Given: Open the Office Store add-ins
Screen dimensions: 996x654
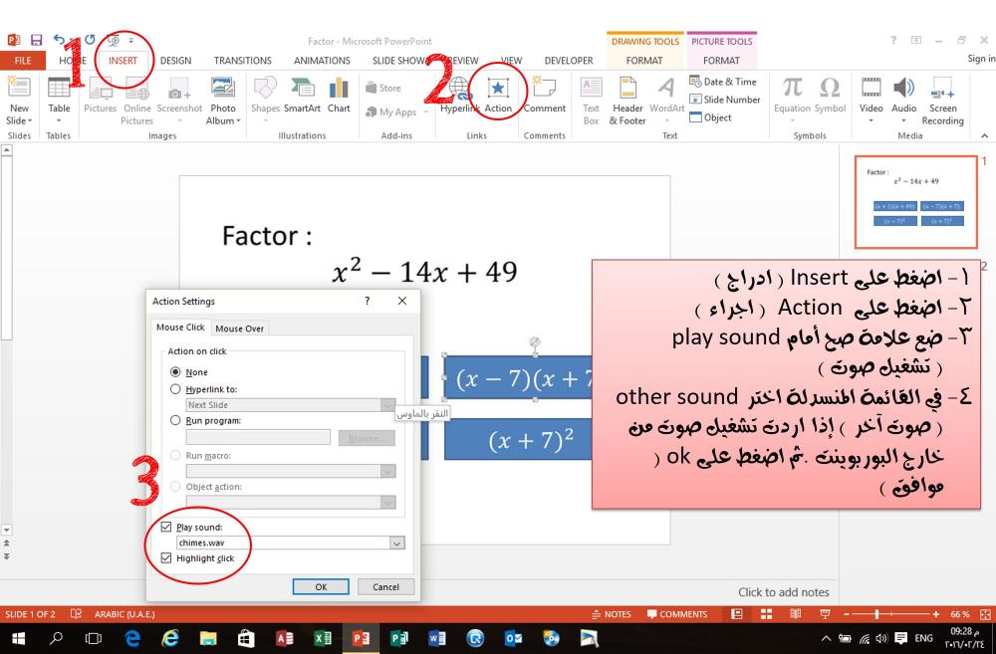Looking at the screenshot, I should pyautogui.click(x=383, y=89).
